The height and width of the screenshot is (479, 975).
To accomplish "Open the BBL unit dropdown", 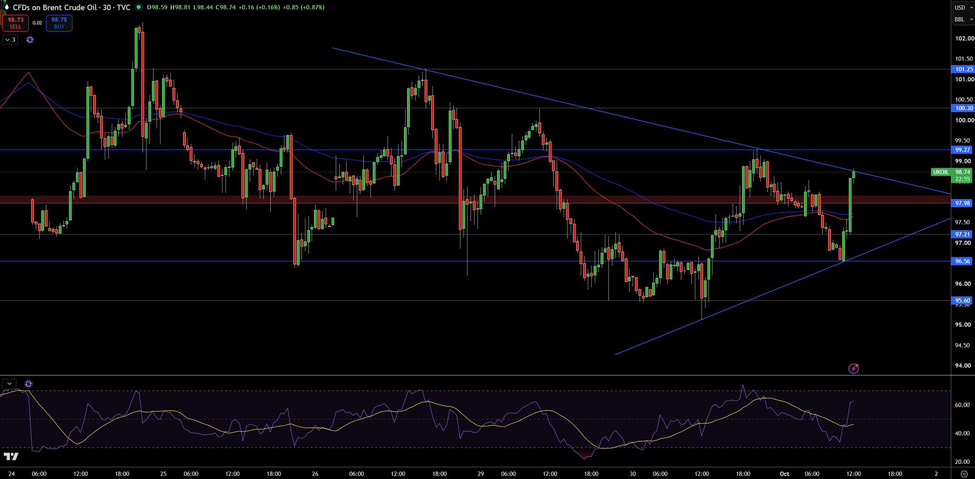I will pos(963,19).
